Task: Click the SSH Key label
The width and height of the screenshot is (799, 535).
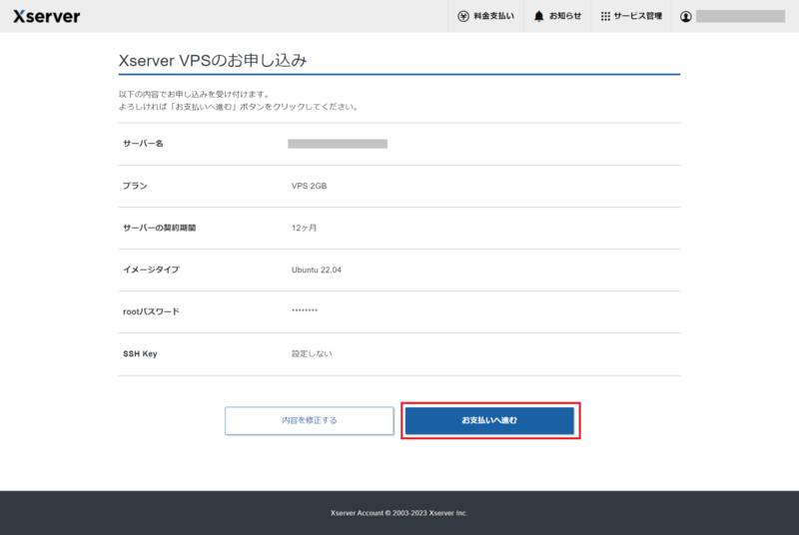Action: 140,353
